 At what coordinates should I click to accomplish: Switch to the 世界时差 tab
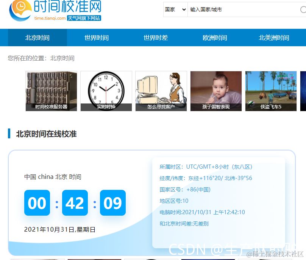tap(155, 37)
